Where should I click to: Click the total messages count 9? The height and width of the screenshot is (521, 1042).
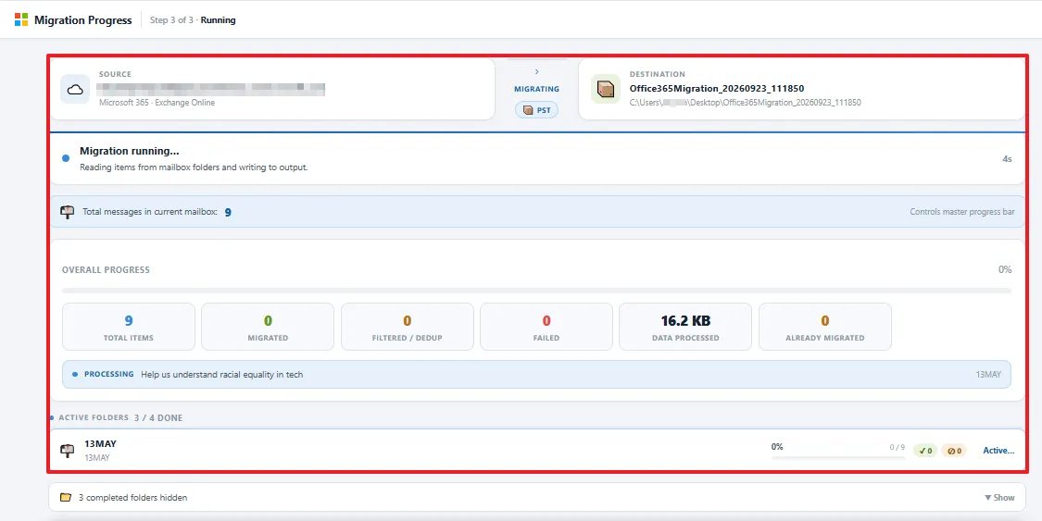pos(228,213)
